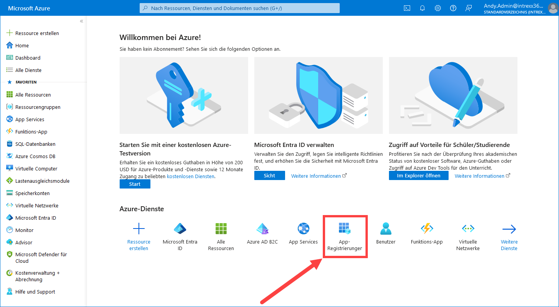This screenshot has width=559, height=307.
Task: Click the Alle Dienste list icon
Action: [x=10, y=70]
